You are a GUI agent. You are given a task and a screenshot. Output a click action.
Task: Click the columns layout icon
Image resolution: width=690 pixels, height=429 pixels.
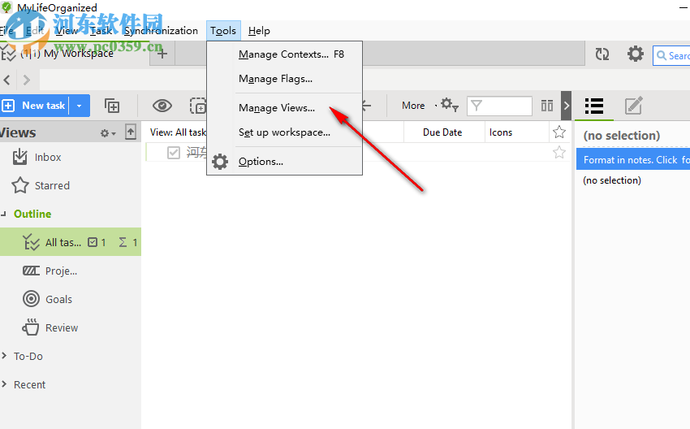(547, 106)
